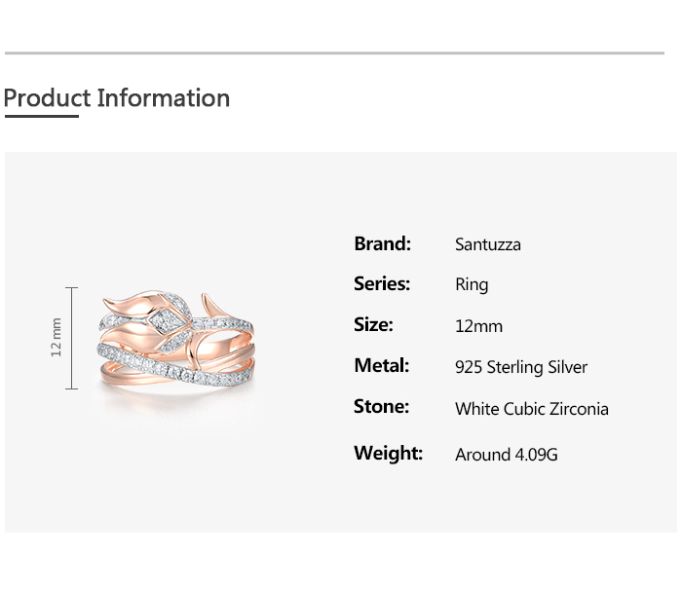Click the Product Information heading
Viewport: 682px width, 591px height.
tap(117, 98)
